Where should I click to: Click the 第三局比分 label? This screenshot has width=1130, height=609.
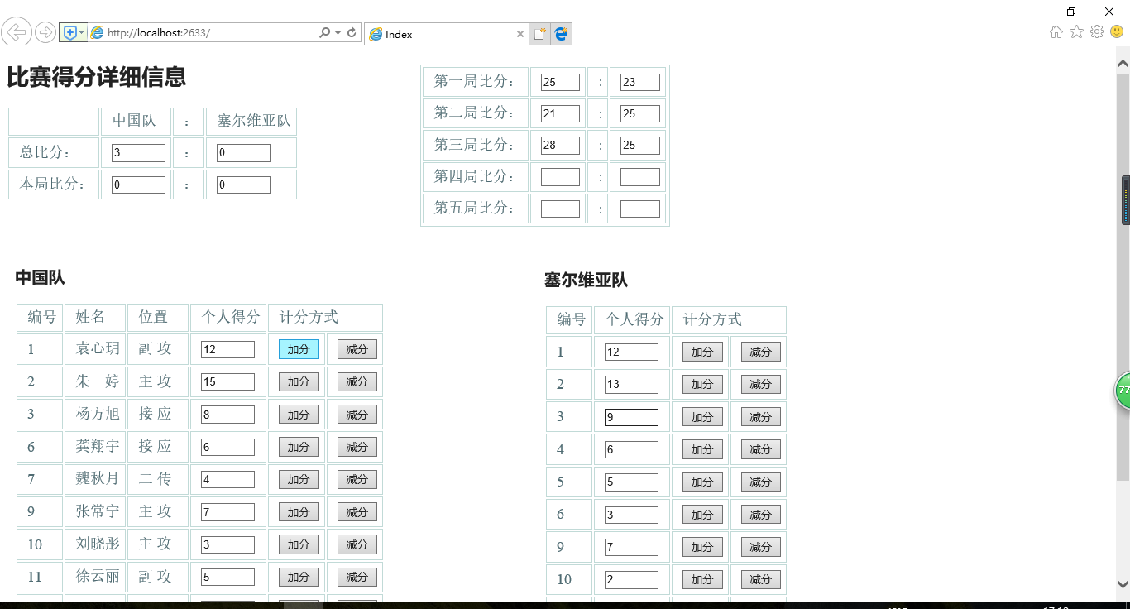(474, 145)
